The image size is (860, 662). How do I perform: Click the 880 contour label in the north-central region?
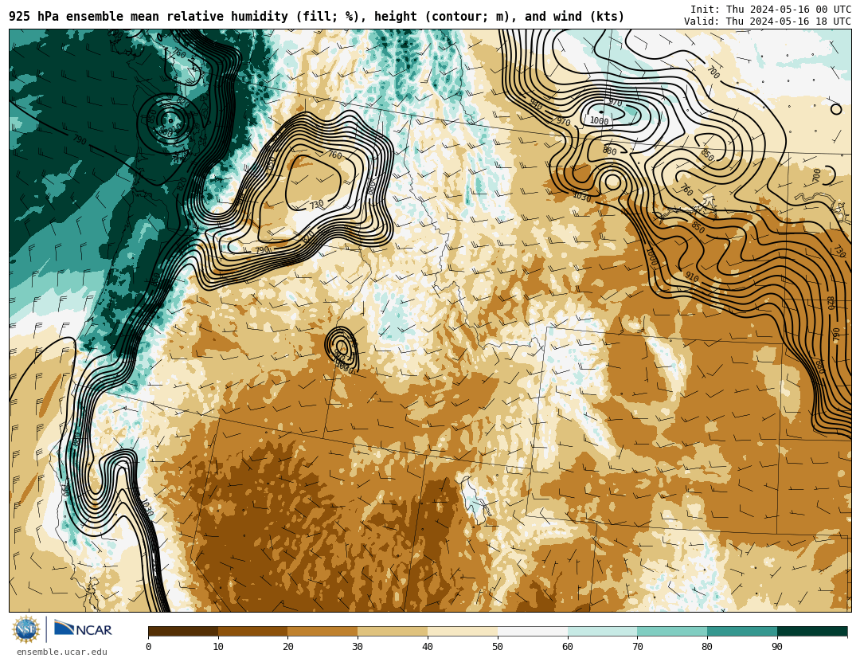[609, 151]
